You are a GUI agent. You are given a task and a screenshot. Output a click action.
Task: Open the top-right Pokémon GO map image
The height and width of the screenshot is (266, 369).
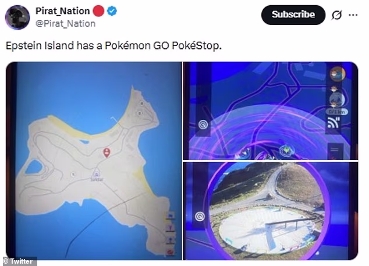(x=271, y=111)
